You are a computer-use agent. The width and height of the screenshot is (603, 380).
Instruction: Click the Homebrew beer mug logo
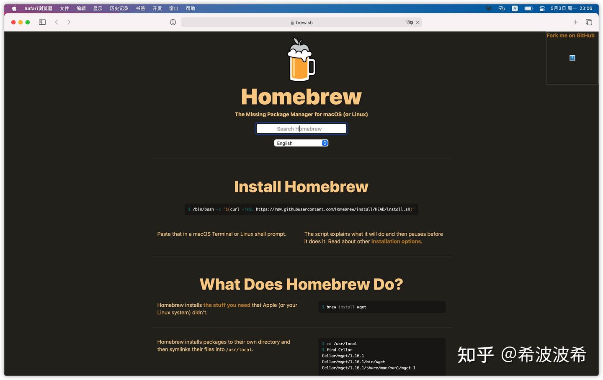tap(301, 59)
